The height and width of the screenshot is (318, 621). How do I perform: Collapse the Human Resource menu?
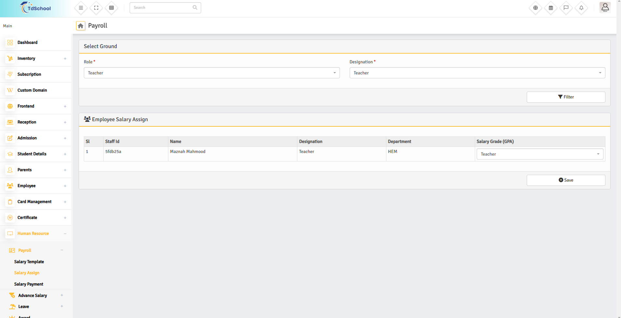[36, 234]
